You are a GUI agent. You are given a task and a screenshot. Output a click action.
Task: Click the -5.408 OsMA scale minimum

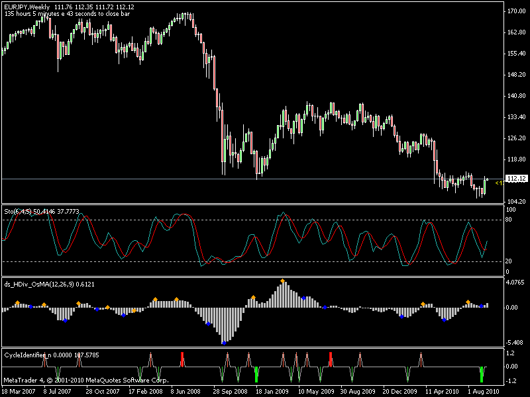[515, 343]
